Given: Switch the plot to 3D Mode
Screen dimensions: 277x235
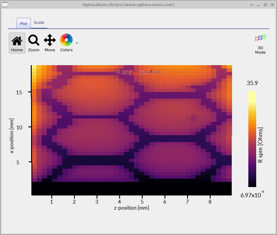Looking at the screenshot, I should 260,44.
